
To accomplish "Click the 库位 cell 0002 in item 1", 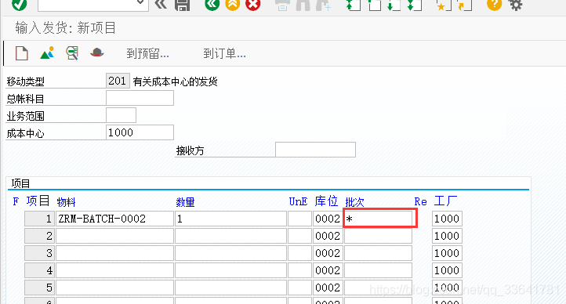I will click(327, 219).
